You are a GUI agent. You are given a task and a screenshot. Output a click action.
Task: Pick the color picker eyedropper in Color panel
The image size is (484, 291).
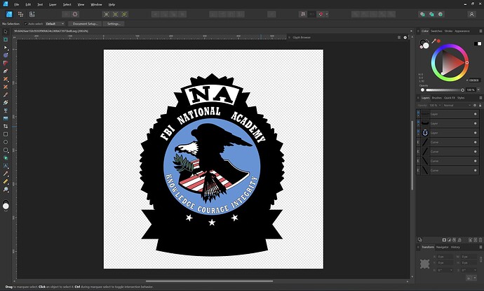tap(434, 41)
